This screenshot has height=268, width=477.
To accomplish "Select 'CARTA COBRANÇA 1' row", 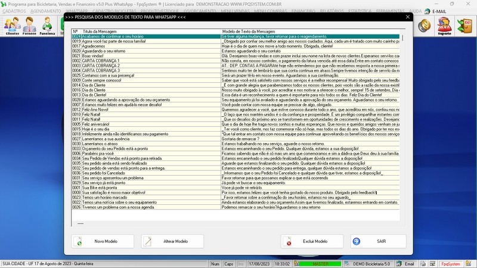I will coord(236,61).
